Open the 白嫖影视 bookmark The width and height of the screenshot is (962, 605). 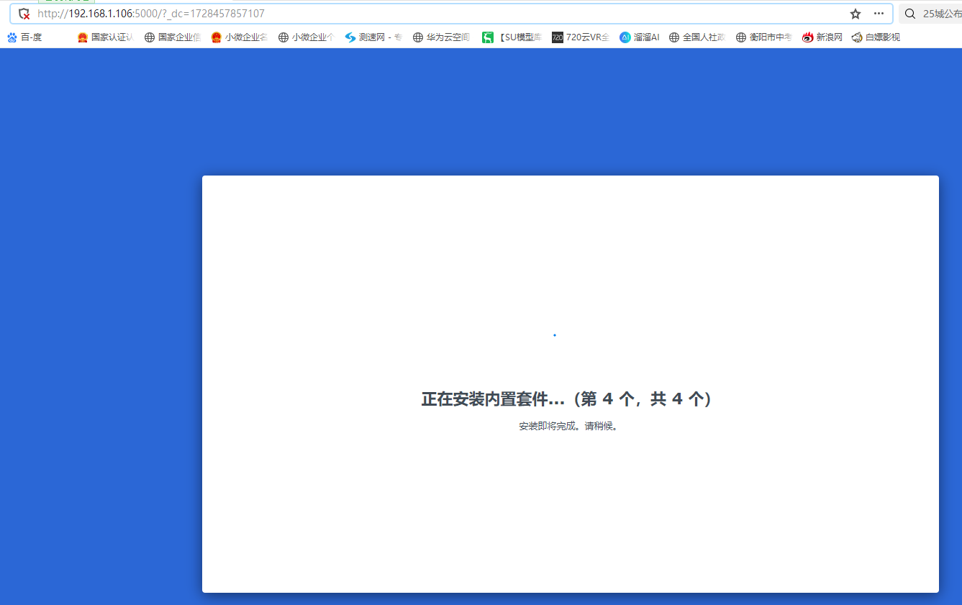[x=876, y=37]
